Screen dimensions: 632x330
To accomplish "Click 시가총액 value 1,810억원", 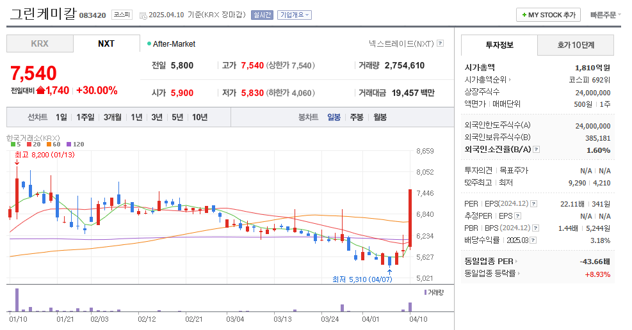I will pos(592,68).
